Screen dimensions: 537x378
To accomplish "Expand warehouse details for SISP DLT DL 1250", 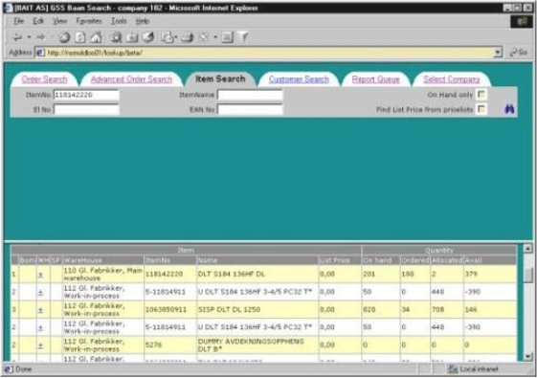I will point(41,310).
